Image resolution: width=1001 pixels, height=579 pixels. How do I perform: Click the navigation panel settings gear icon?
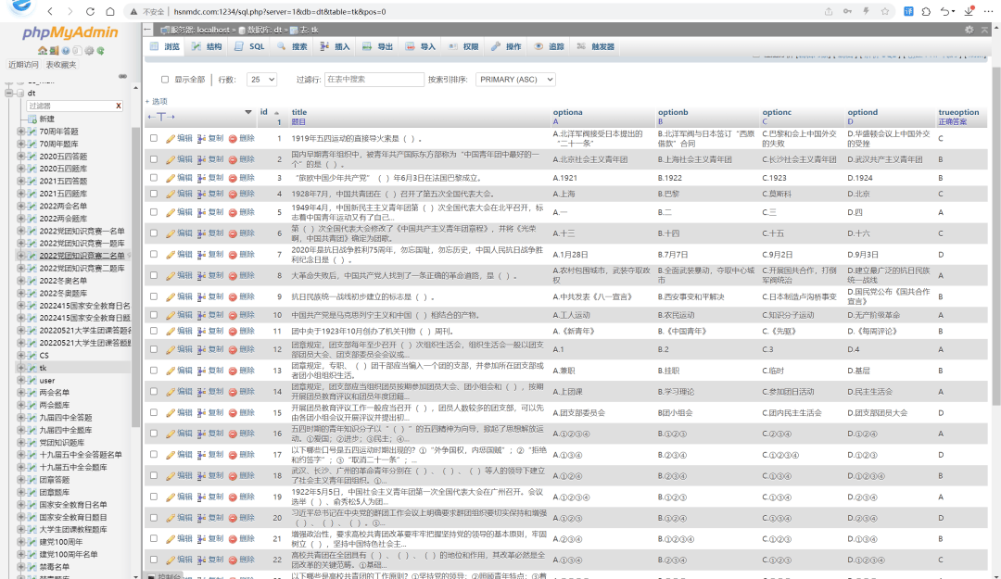(x=90, y=50)
